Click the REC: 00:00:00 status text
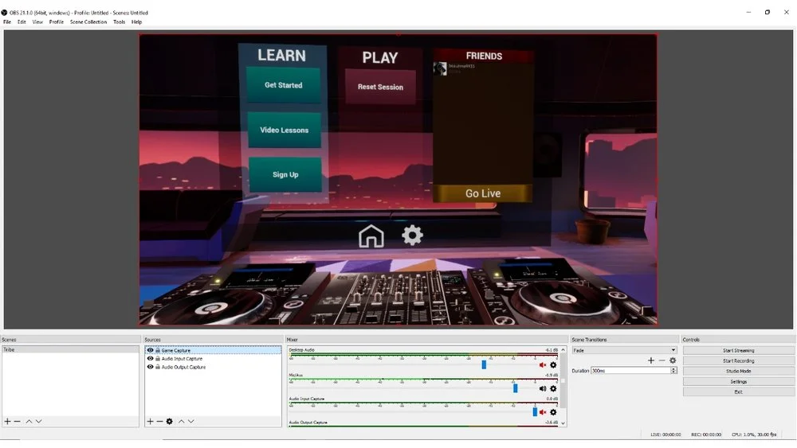Viewport: 797px width, 448px height. (x=706, y=434)
